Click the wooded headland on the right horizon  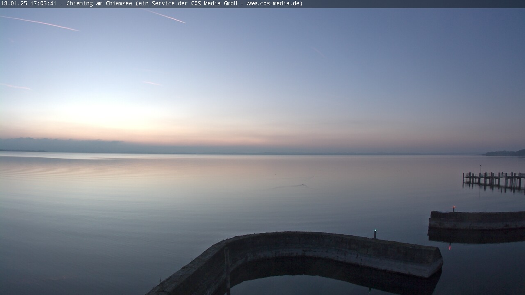pyautogui.click(x=505, y=153)
